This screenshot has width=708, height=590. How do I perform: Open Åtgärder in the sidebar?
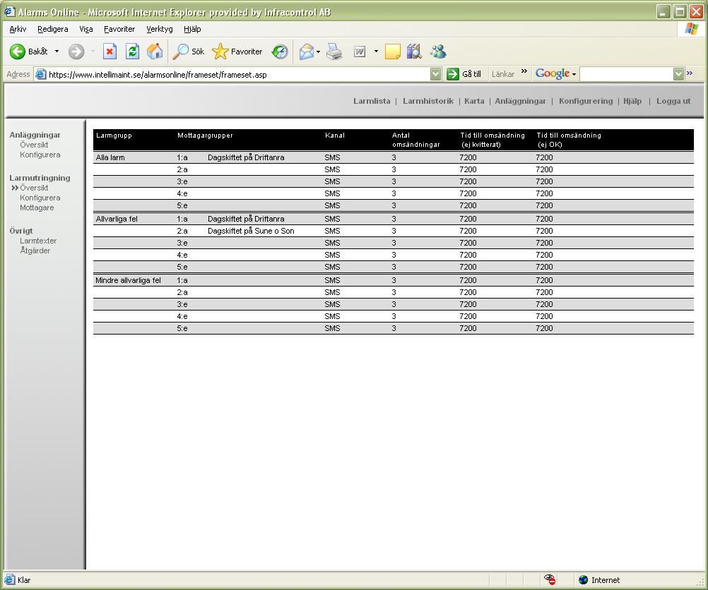click(x=35, y=251)
